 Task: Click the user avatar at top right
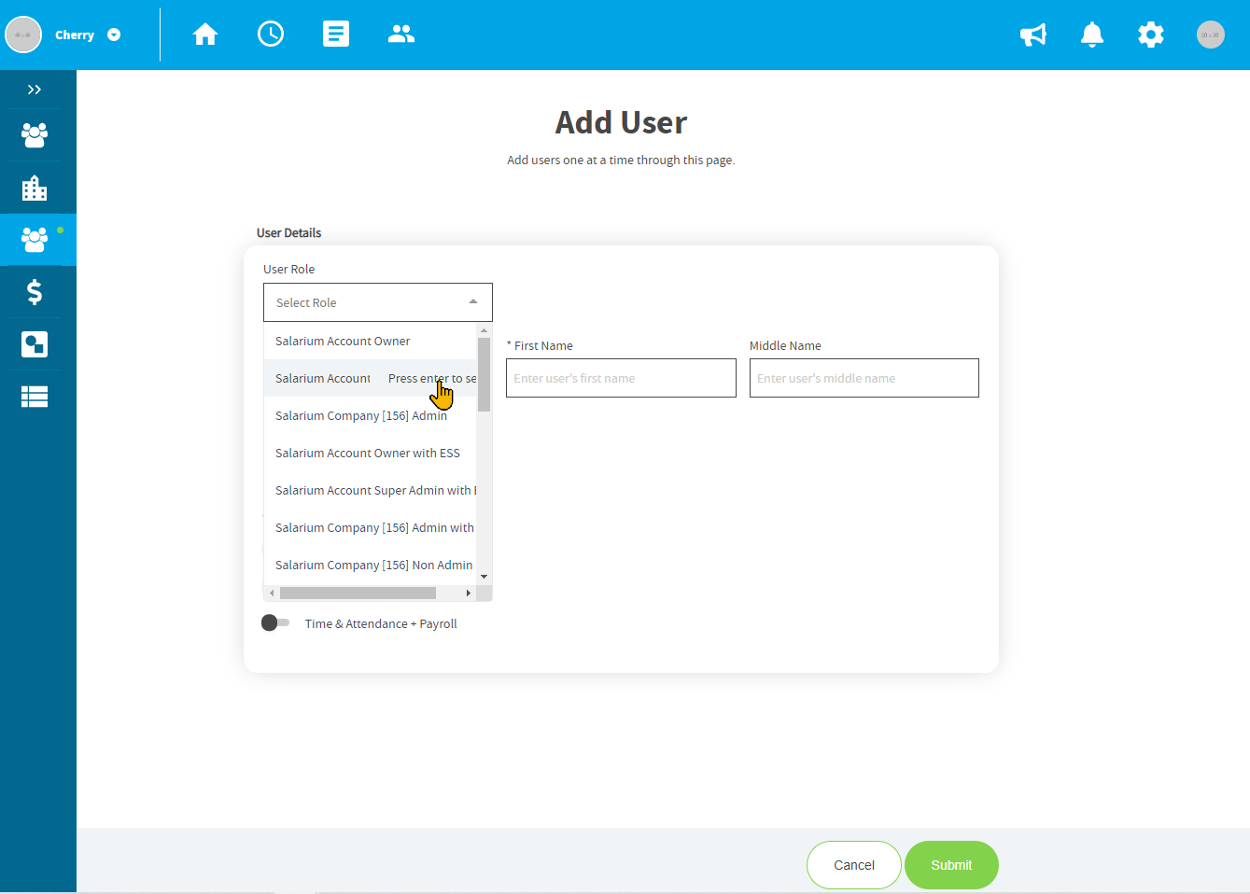point(1211,35)
